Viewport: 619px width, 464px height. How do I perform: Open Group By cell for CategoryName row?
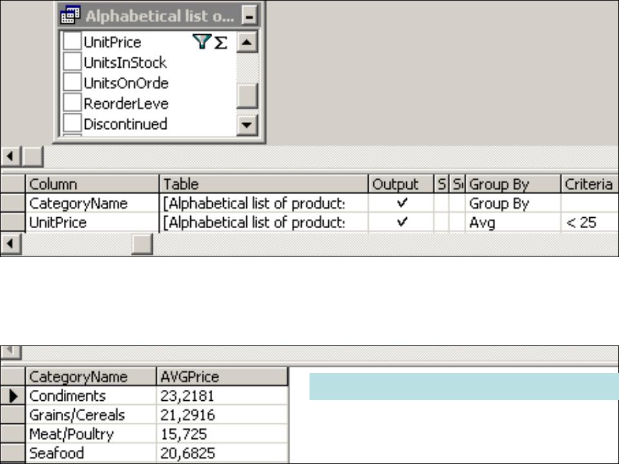513,203
